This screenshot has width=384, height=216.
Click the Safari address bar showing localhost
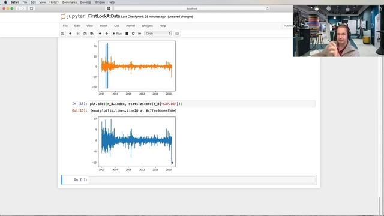click(192, 8)
